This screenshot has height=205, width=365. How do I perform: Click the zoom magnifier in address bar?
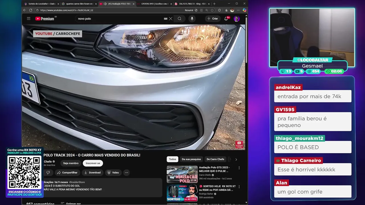click(x=207, y=10)
